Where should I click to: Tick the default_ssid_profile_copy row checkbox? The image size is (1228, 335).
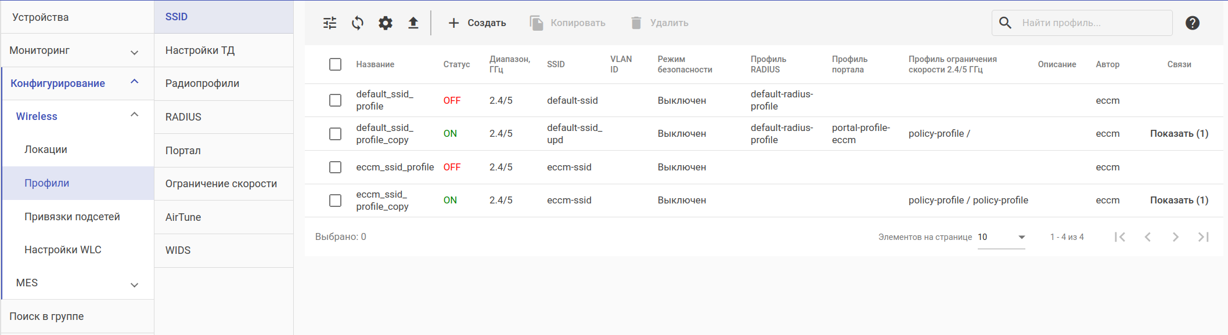(335, 134)
